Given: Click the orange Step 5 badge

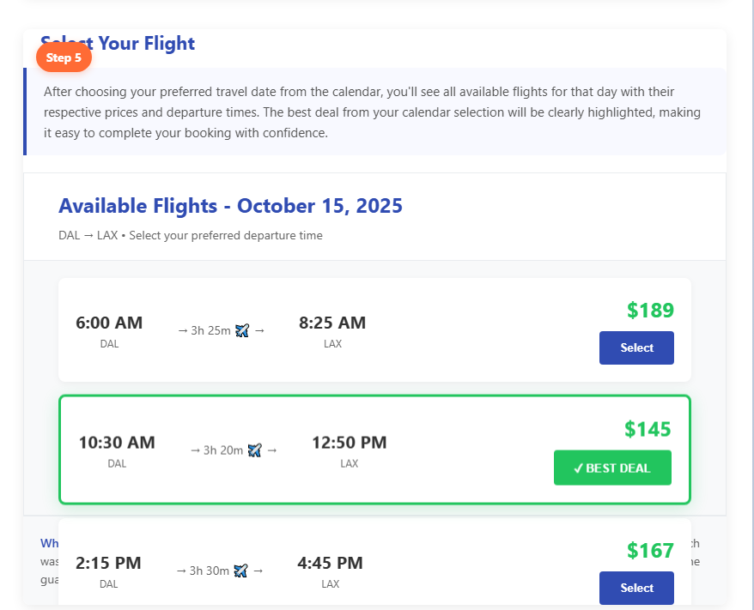Looking at the screenshot, I should 64,57.
